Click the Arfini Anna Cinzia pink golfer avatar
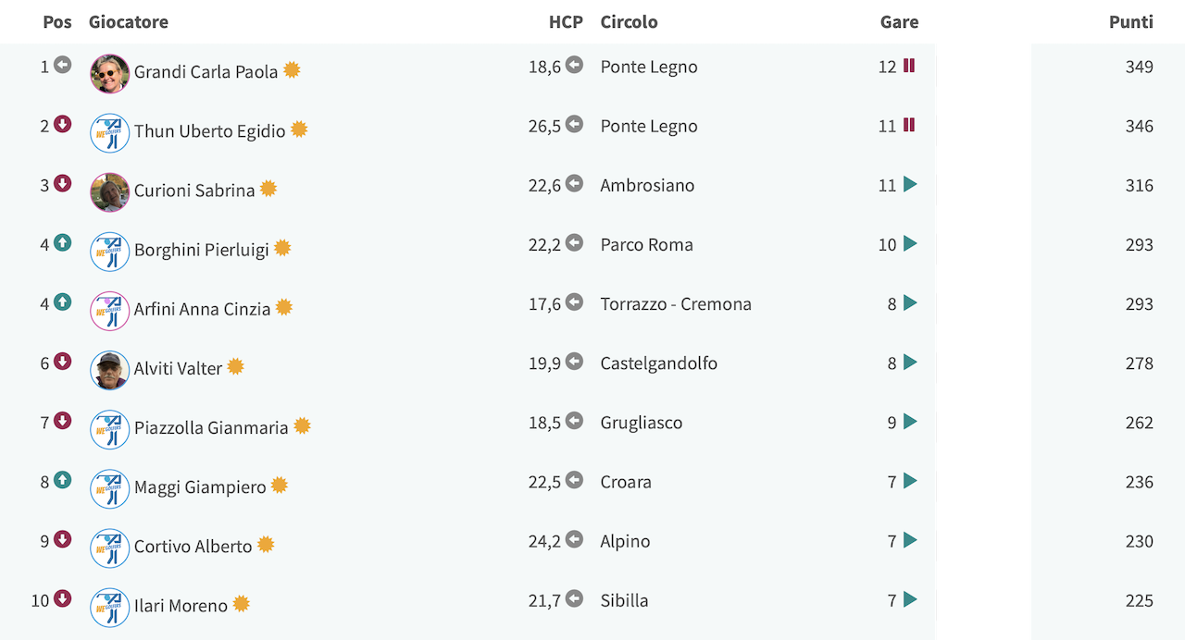The image size is (1185, 640). click(x=109, y=311)
